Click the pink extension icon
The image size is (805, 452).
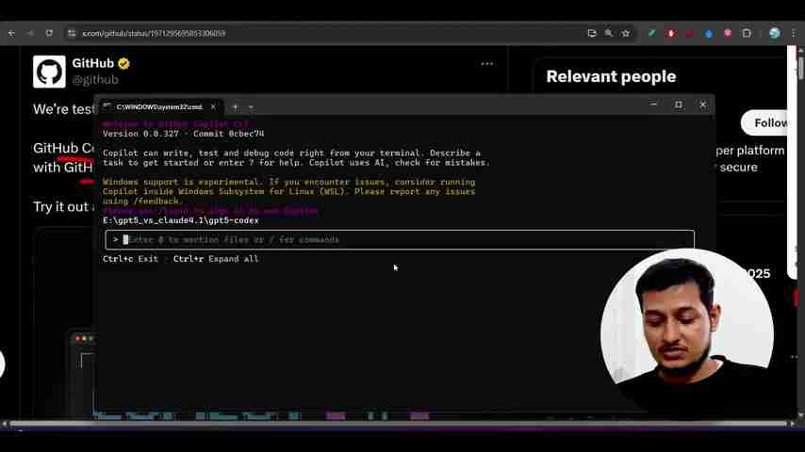(x=728, y=33)
